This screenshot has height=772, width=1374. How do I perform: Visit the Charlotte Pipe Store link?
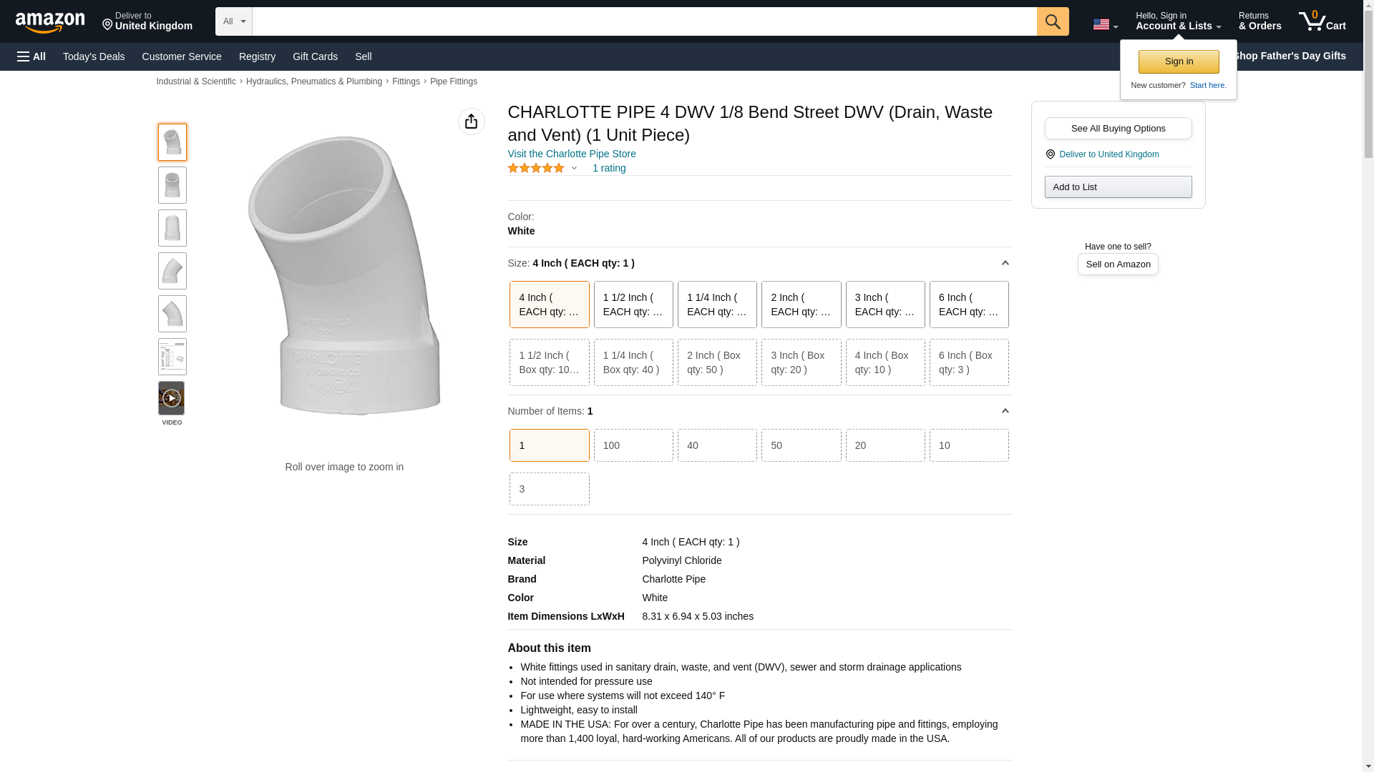coord(571,154)
